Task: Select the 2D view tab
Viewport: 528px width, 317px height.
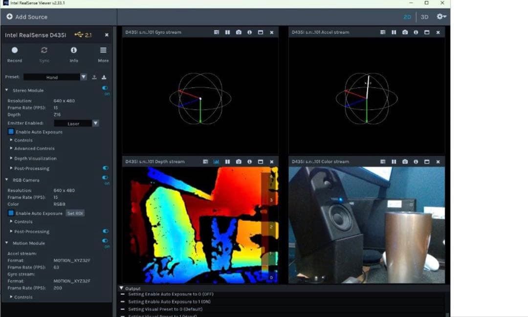Action: point(407,16)
